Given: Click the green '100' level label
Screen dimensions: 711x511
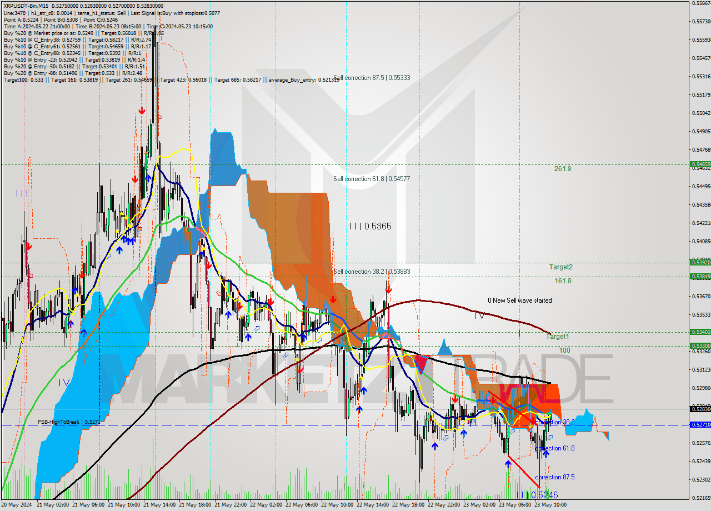Looking at the screenshot, I should tap(565, 350).
